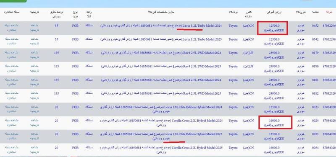Click the برند کالا column header
Screen dimensions: 336x157
click(233, 12)
